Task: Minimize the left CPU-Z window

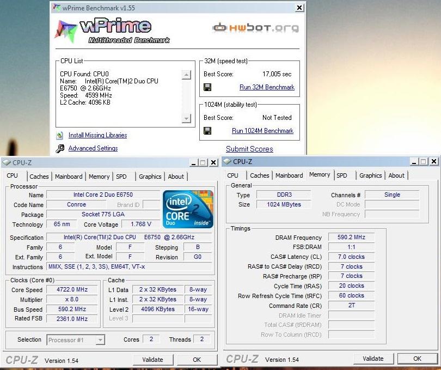Action: 193,163
